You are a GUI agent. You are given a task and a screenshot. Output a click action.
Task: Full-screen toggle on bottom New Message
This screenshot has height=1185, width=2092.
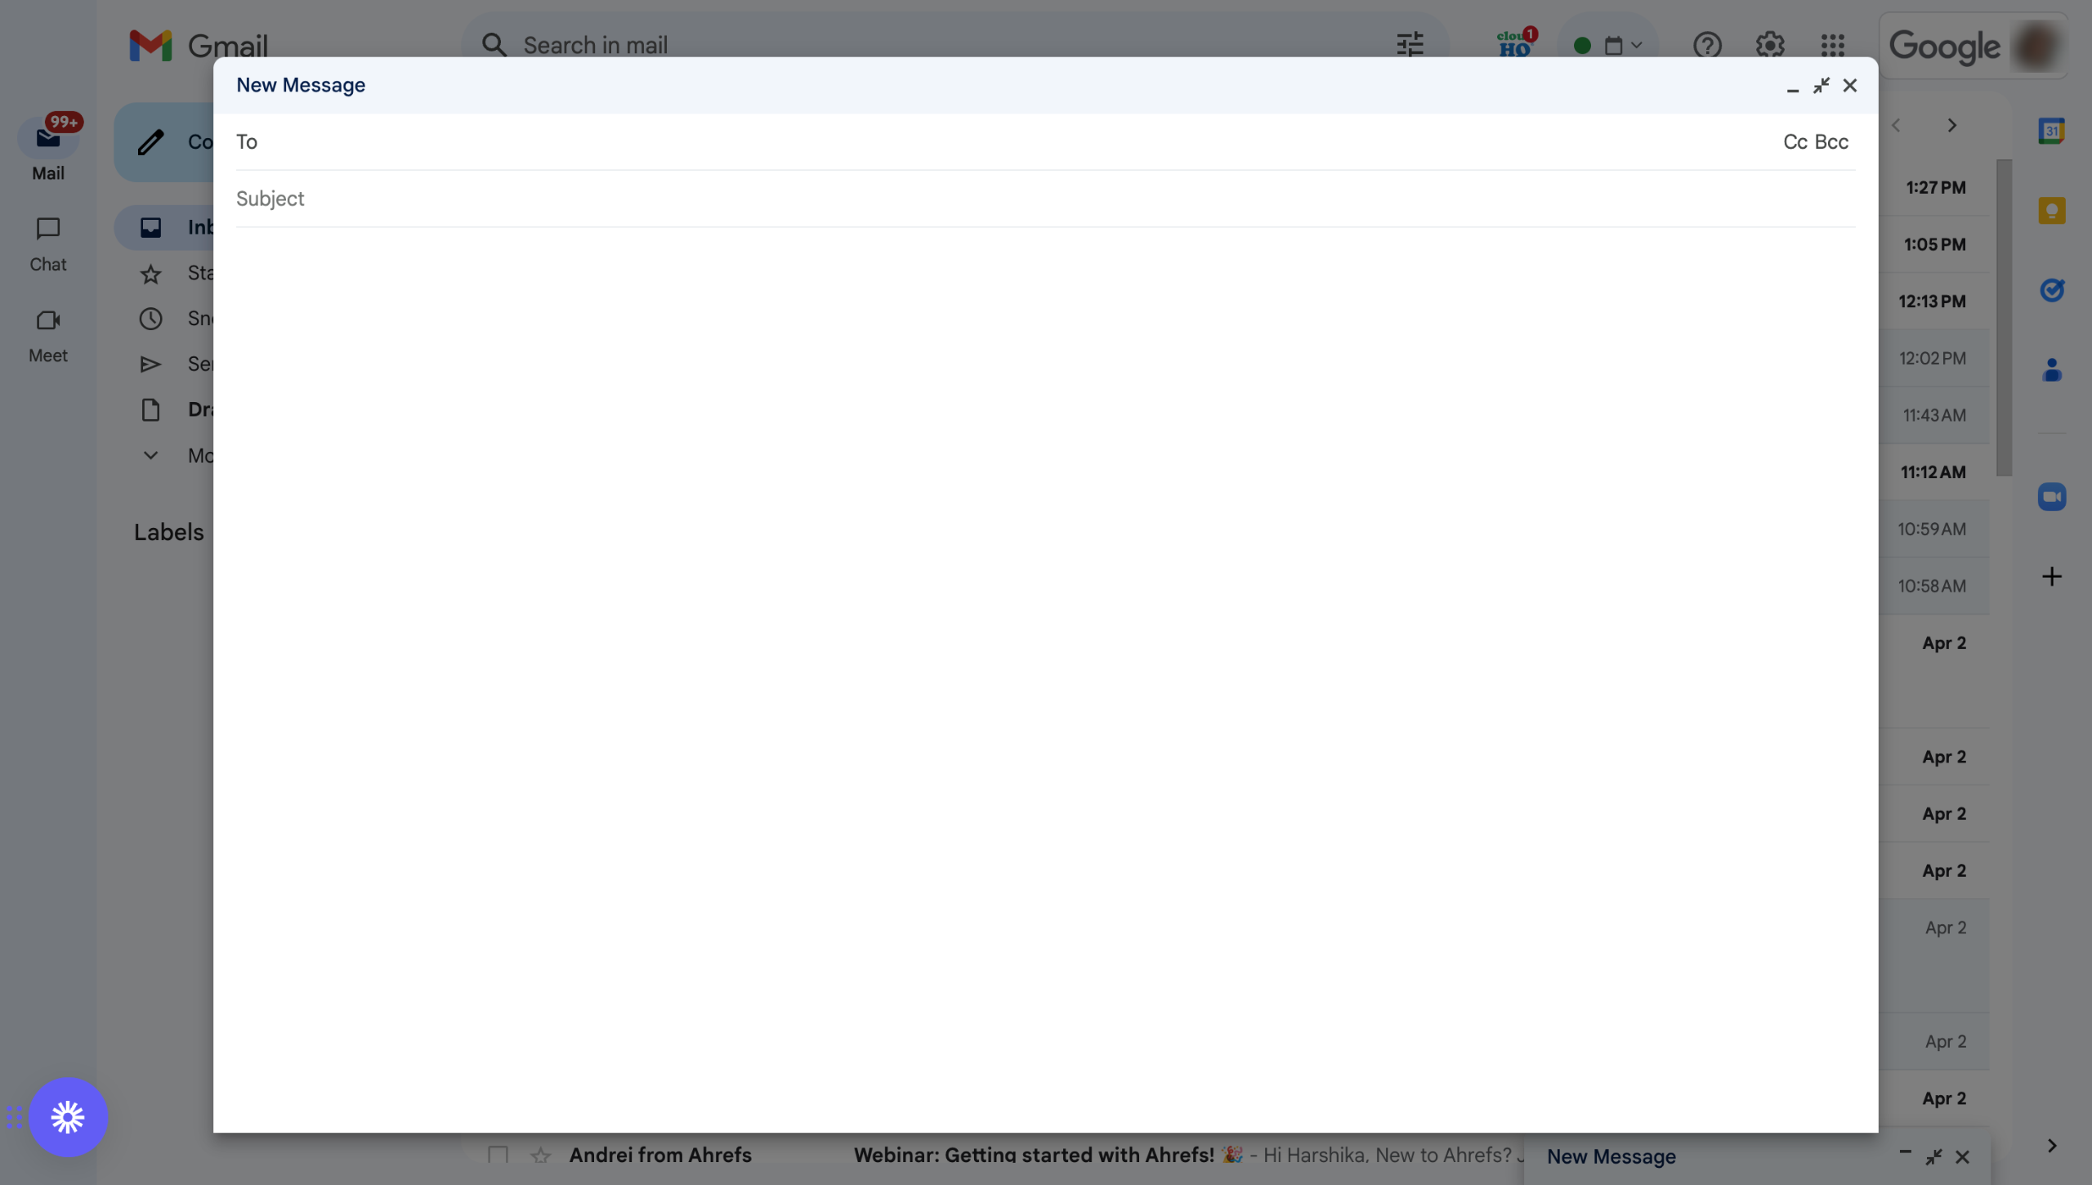click(1933, 1156)
